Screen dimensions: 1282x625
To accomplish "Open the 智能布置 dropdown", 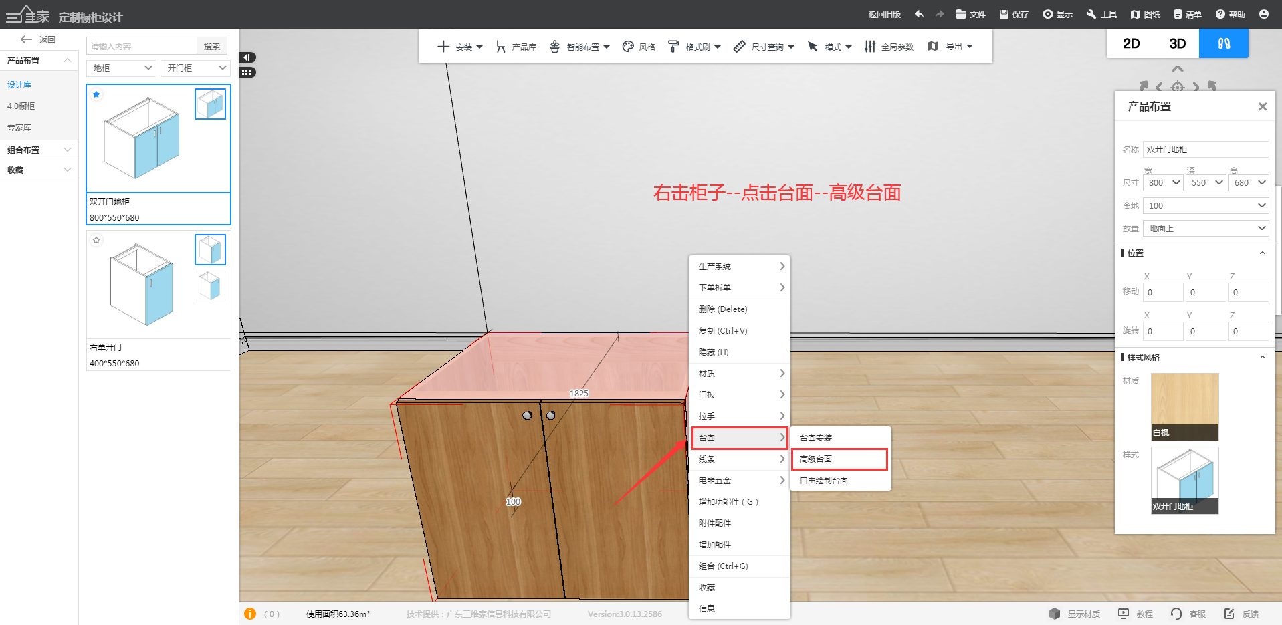I will pyautogui.click(x=579, y=47).
